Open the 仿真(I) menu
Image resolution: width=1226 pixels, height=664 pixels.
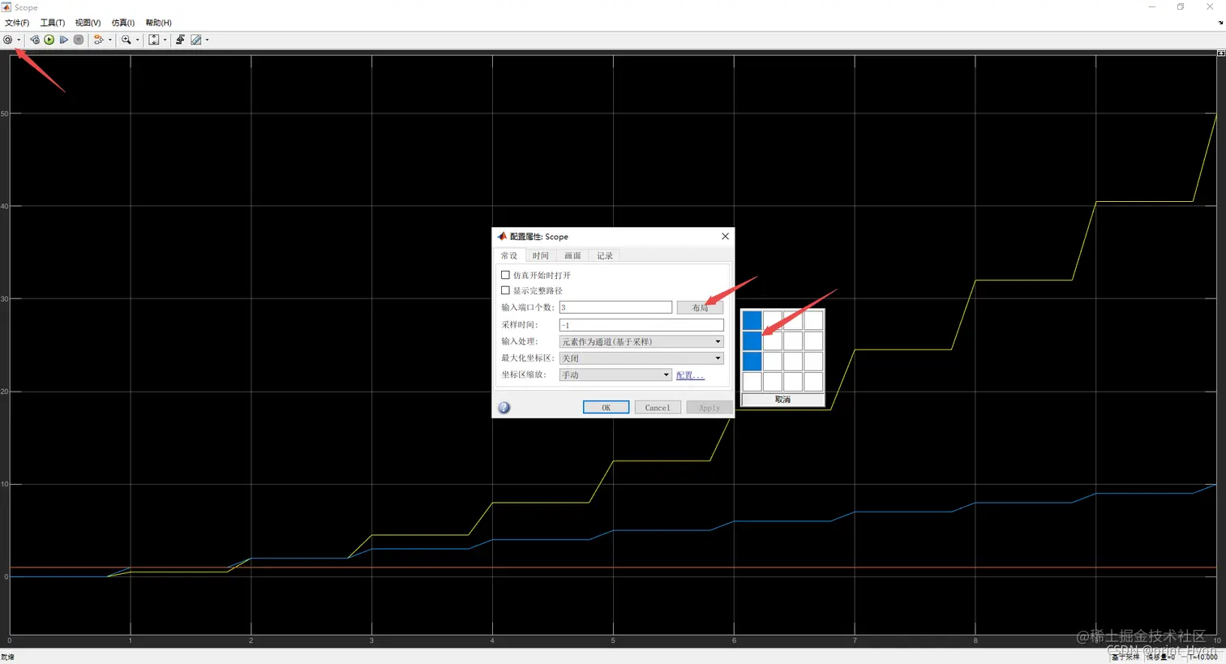point(123,23)
